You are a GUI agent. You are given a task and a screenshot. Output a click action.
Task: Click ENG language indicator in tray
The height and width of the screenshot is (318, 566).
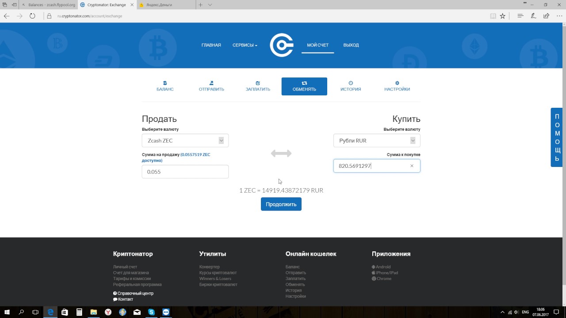click(x=525, y=312)
